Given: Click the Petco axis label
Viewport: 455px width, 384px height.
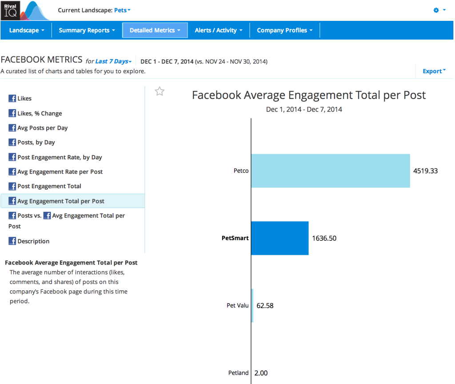Looking at the screenshot, I should 241,171.
